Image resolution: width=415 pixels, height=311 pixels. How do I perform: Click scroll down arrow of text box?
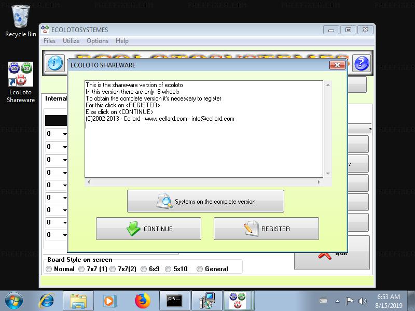tap(328, 174)
